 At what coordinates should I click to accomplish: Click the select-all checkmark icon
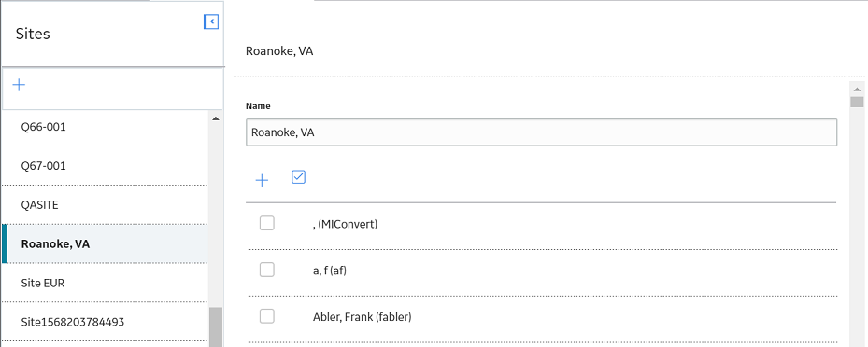point(298,177)
